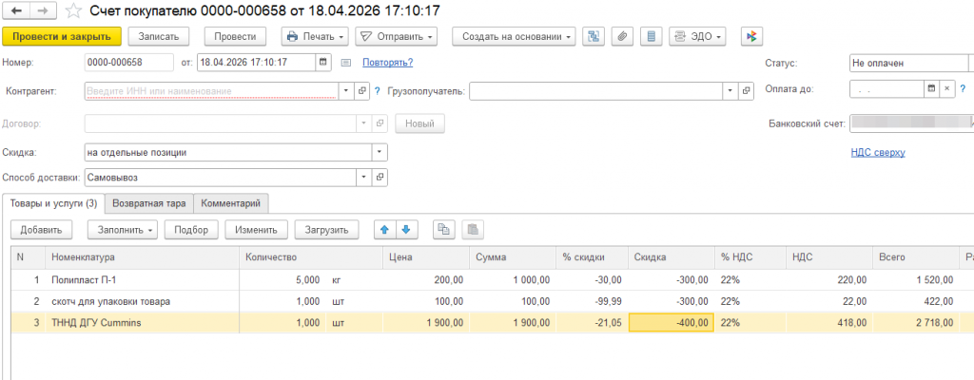Show help question mark next to Контрагент
Image resolution: width=974 pixels, height=380 pixels.
[377, 91]
